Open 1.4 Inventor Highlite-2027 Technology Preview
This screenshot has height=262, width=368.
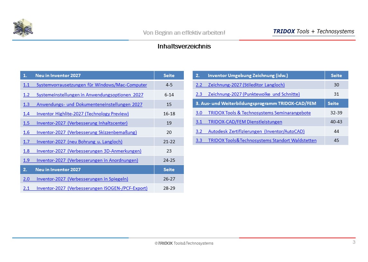[x=76, y=114]
